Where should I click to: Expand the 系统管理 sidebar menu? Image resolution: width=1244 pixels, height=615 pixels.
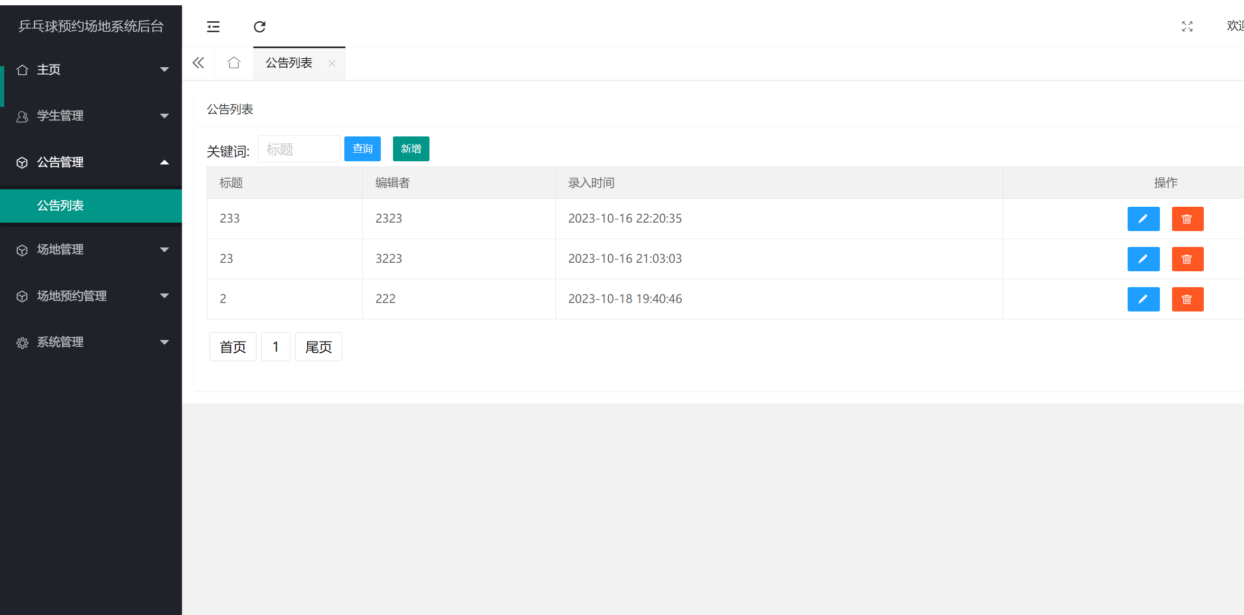[91, 342]
